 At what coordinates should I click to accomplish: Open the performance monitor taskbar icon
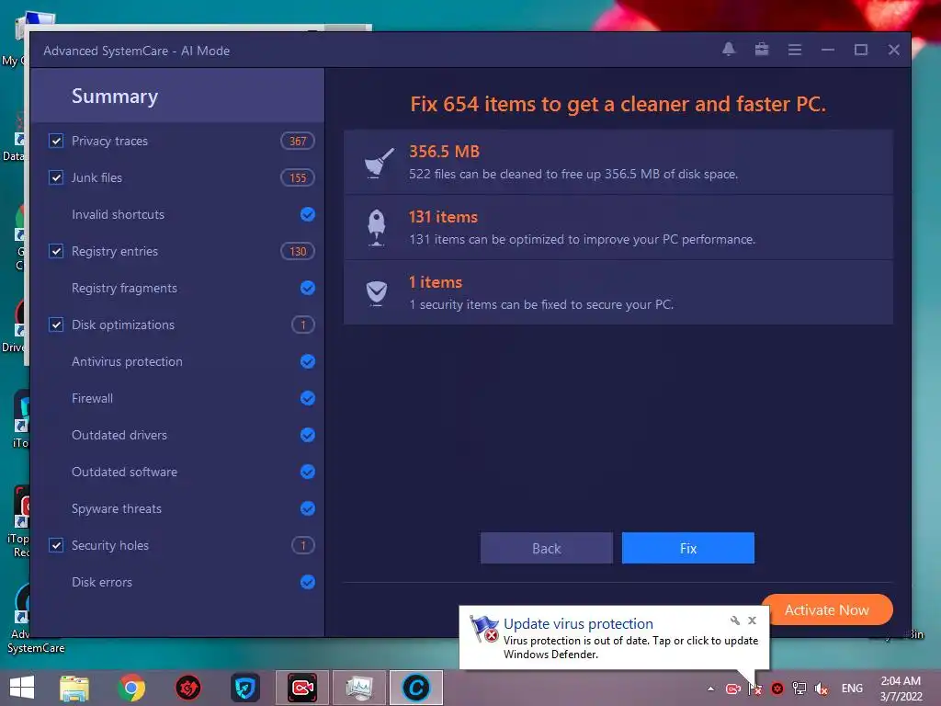pos(359,688)
